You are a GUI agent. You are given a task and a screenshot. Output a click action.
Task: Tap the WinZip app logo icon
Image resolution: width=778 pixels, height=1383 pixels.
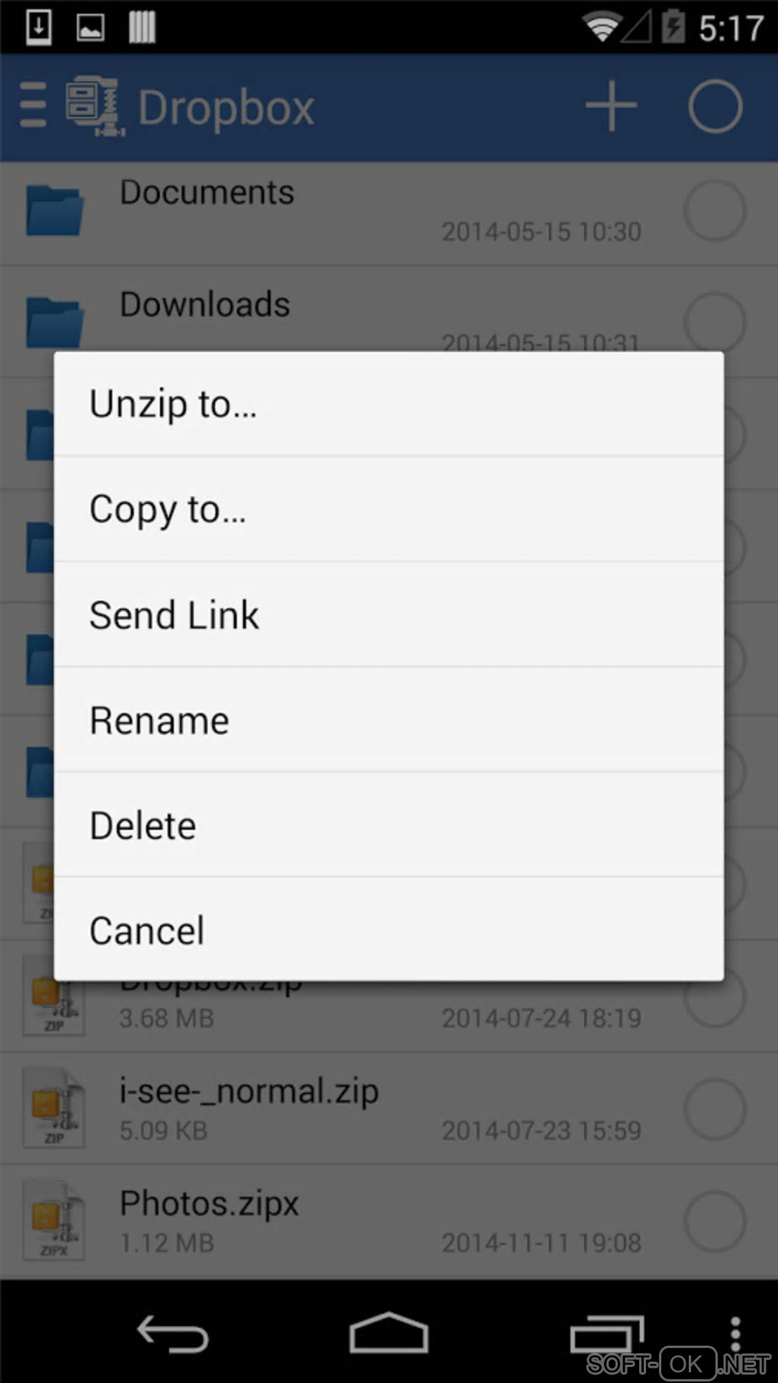95,106
